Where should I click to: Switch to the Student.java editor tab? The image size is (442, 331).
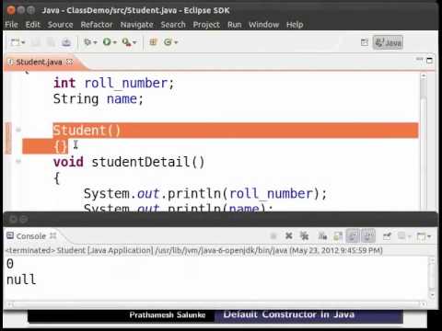pyautogui.click(x=39, y=63)
